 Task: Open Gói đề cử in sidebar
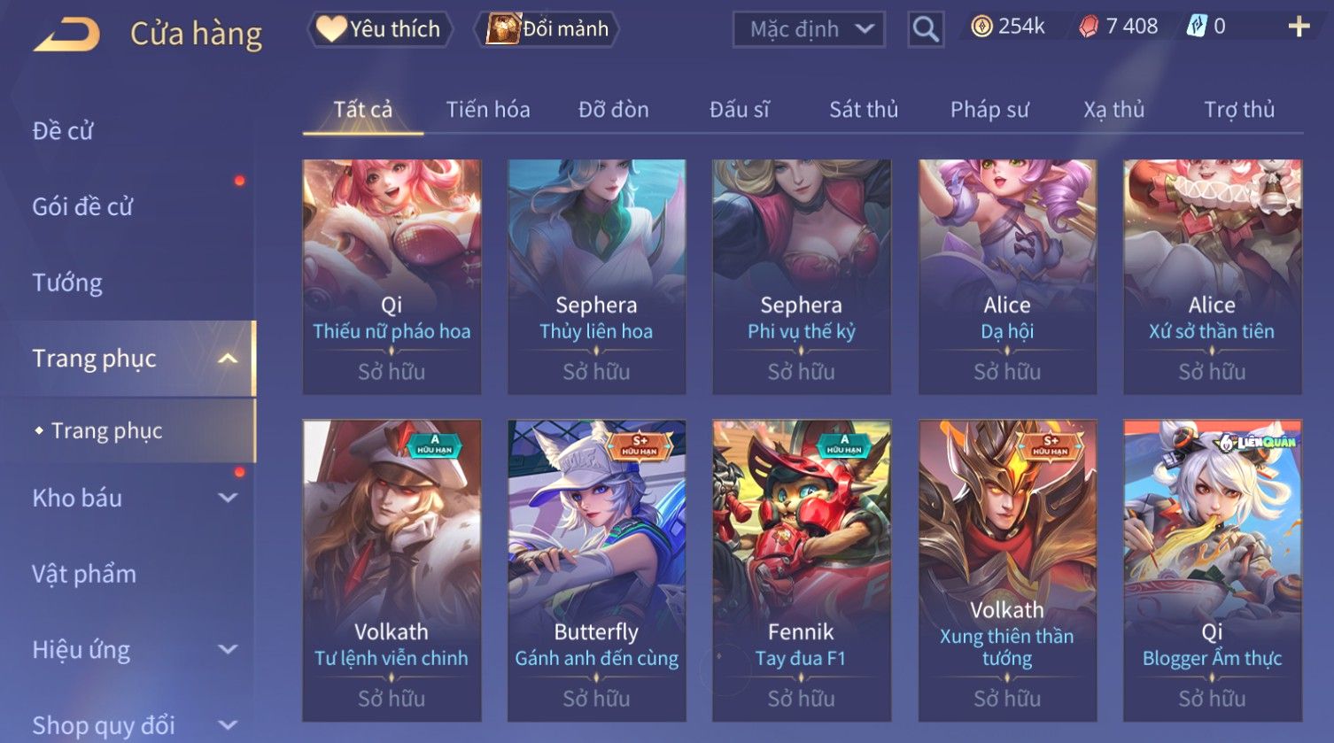click(x=82, y=207)
